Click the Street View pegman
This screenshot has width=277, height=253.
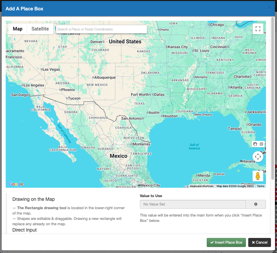click(x=258, y=176)
